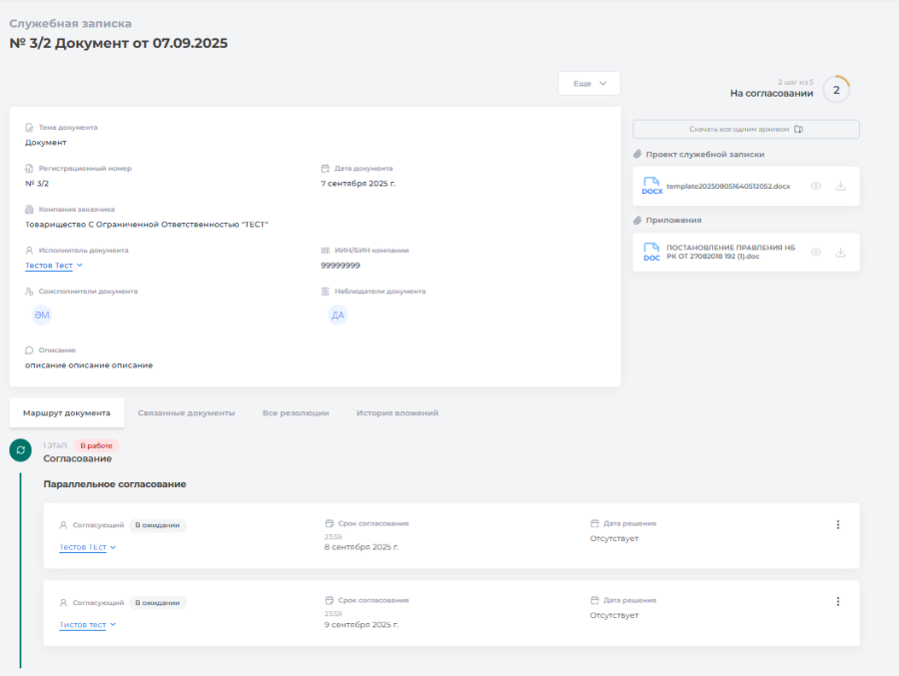Image resolution: width=899 pixels, height=676 pixels.
Task: Preview template docx with eye icon
Action: pos(815,187)
